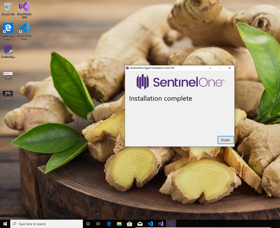Select the Microsoft Edge desktop shortcut

(x=8, y=31)
